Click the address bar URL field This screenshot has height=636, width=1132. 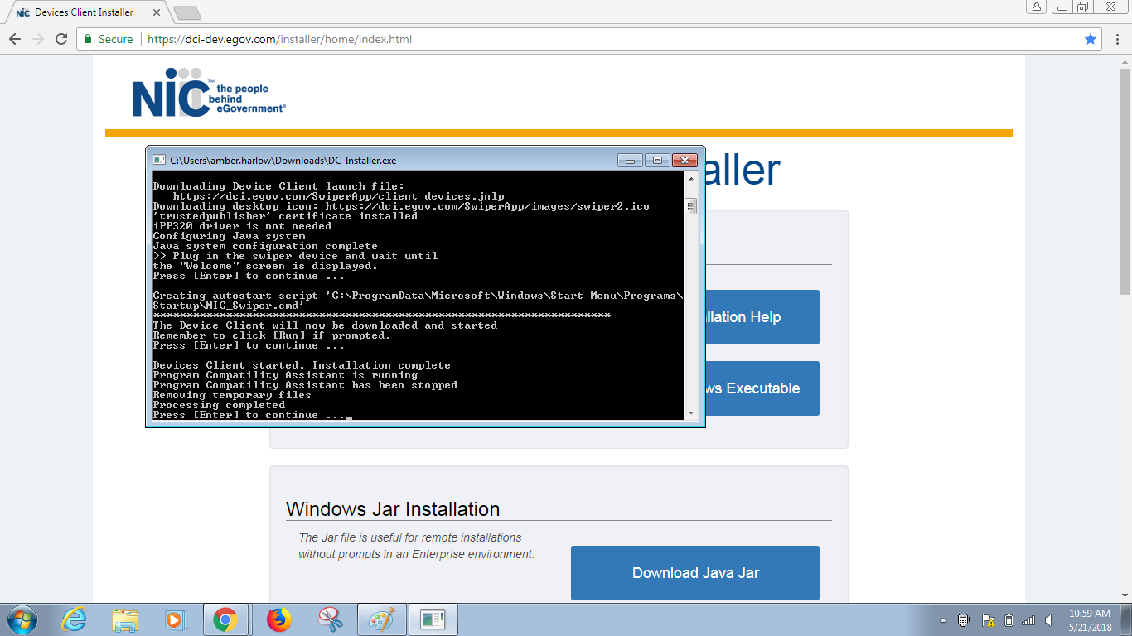pyautogui.click(x=580, y=39)
